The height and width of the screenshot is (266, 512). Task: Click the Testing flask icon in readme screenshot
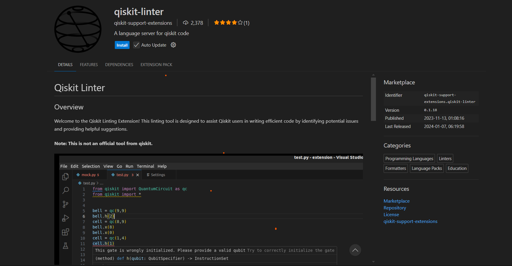tap(66, 246)
